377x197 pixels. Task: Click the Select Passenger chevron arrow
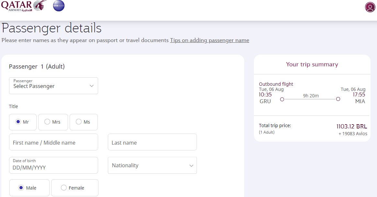pos(92,86)
